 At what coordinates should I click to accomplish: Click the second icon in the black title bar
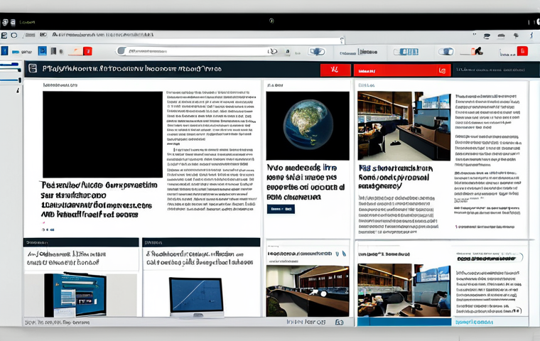[13, 23]
